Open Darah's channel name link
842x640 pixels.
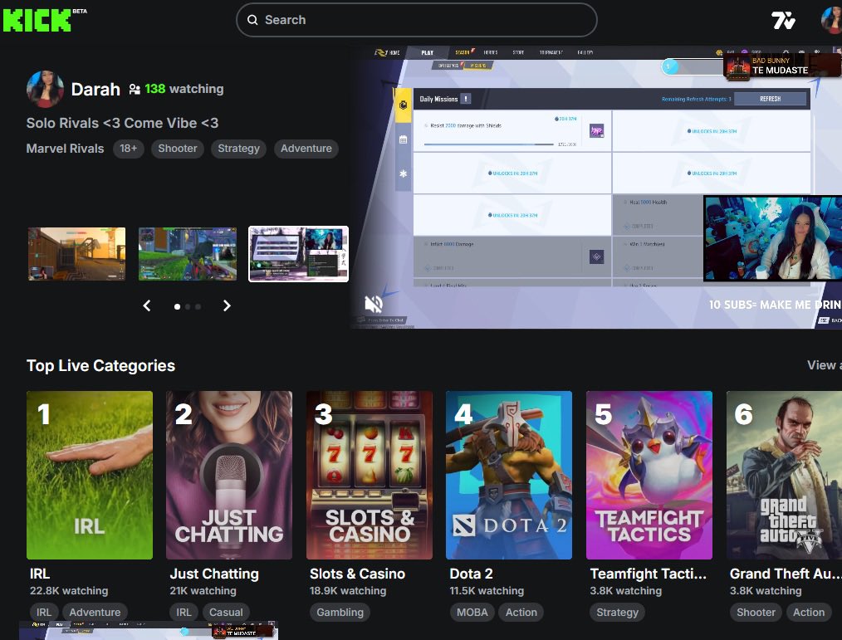click(x=95, y=89)
